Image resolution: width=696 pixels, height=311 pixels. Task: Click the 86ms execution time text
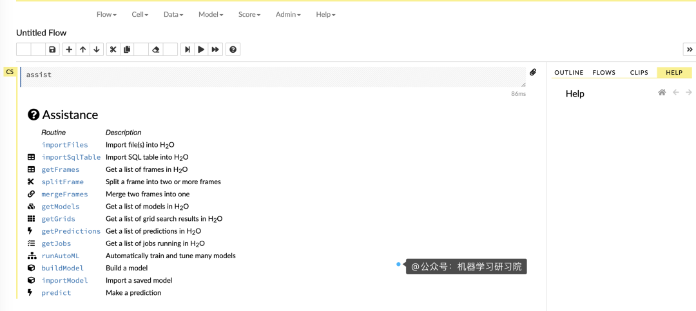(x=518, y=94)
